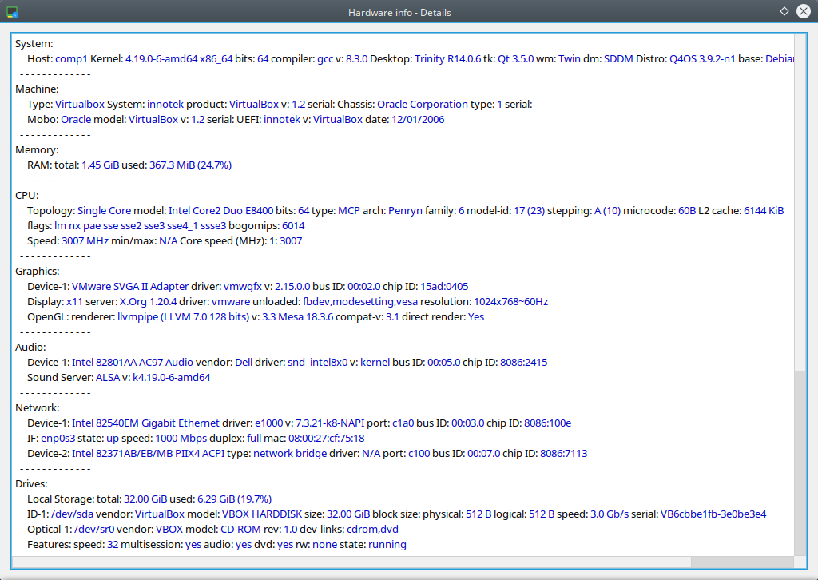Click RAM used value '367.3 MiB (24.7%)'
This screenshot has width=818, height=580.
coord(190,165)
